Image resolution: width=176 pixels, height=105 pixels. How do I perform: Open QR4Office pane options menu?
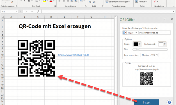pos(165,19)
